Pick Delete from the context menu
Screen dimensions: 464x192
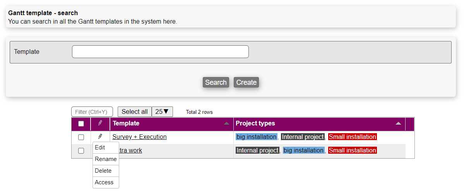coord(103,171)
